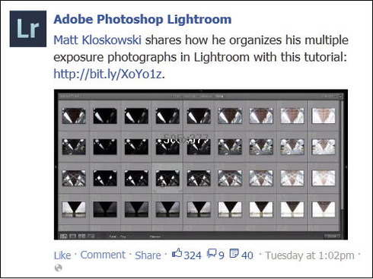
Task: Click the shares note icon
Action: pyautogui.click(x=234, y=253)
